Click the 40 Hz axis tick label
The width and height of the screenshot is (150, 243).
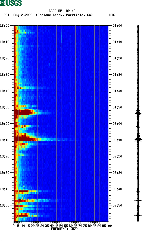point(52,226)
